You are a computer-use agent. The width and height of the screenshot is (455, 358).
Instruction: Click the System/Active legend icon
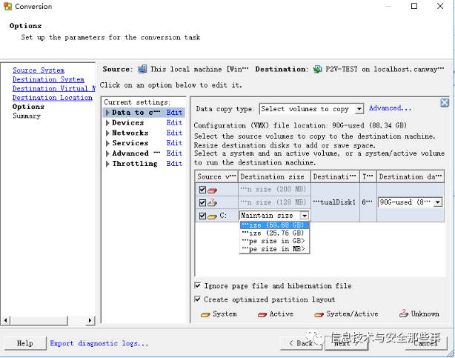(319, 314)
